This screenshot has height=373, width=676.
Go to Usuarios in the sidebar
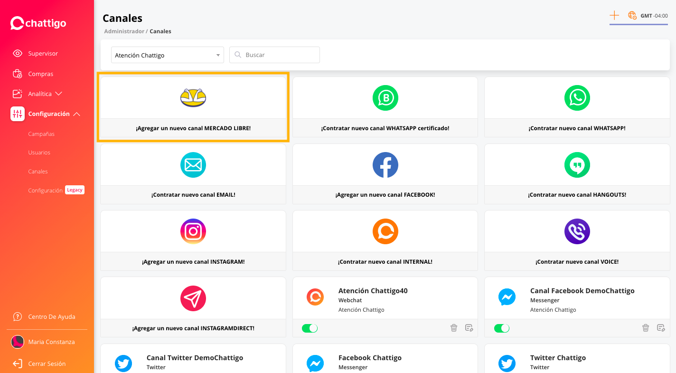pyautogui.click(x=39, y=153)
